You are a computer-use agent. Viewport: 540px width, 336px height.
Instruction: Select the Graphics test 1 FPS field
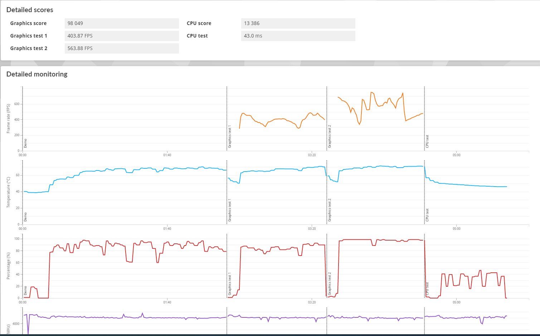pyautogui.click(x=122, y=36)
